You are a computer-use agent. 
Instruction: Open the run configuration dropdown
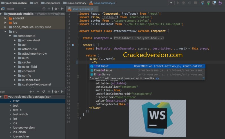(x=171, y=3)
